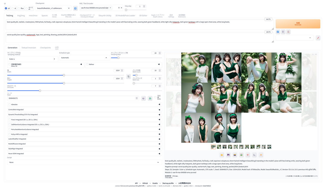Screen dimensions: 326x189
Task: Click the blue arrow icon to read prompt parameters
Action: [x=278, y=32]
